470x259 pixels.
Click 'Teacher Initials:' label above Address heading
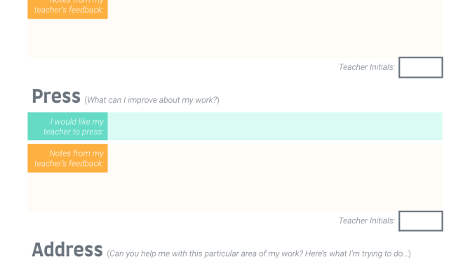tap(367, 220)
